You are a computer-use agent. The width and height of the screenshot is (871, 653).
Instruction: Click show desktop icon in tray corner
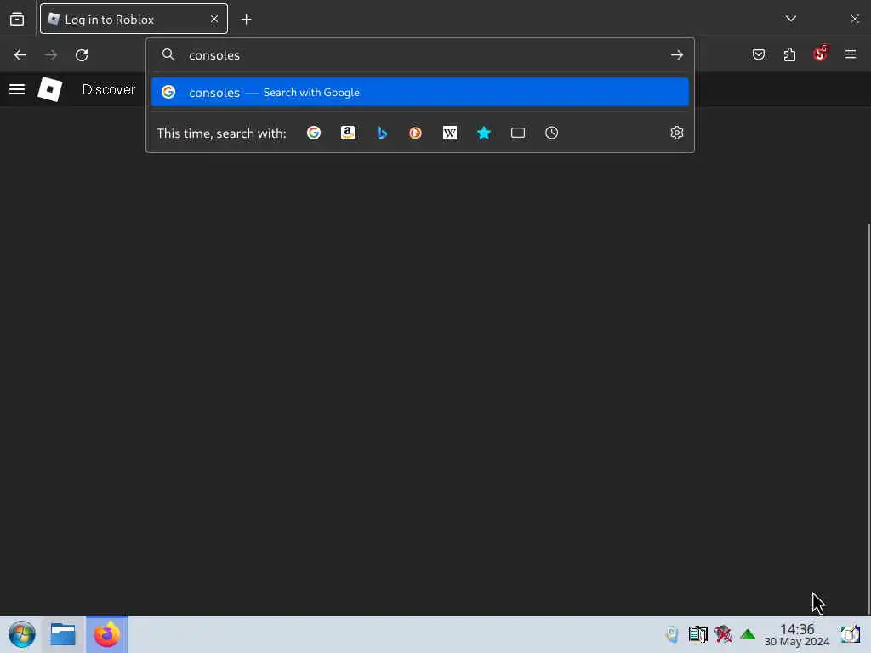click(x=851, y=634)
